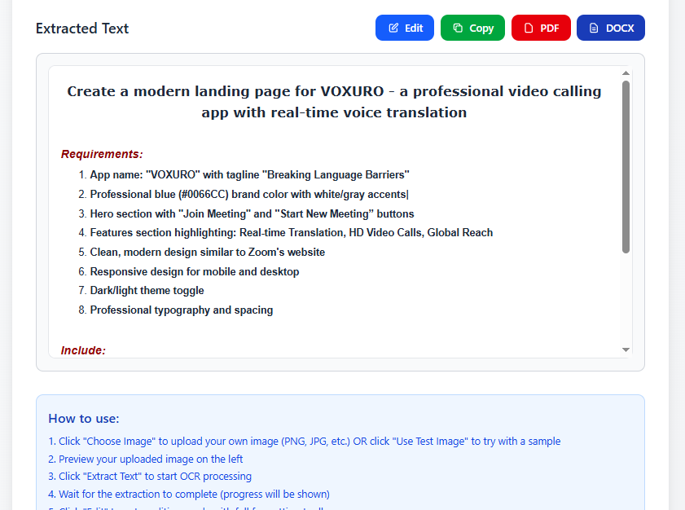Click step 4 'Wait for the extraction'
The width and height of the screenshot is (685, 510).
point(189,495)
